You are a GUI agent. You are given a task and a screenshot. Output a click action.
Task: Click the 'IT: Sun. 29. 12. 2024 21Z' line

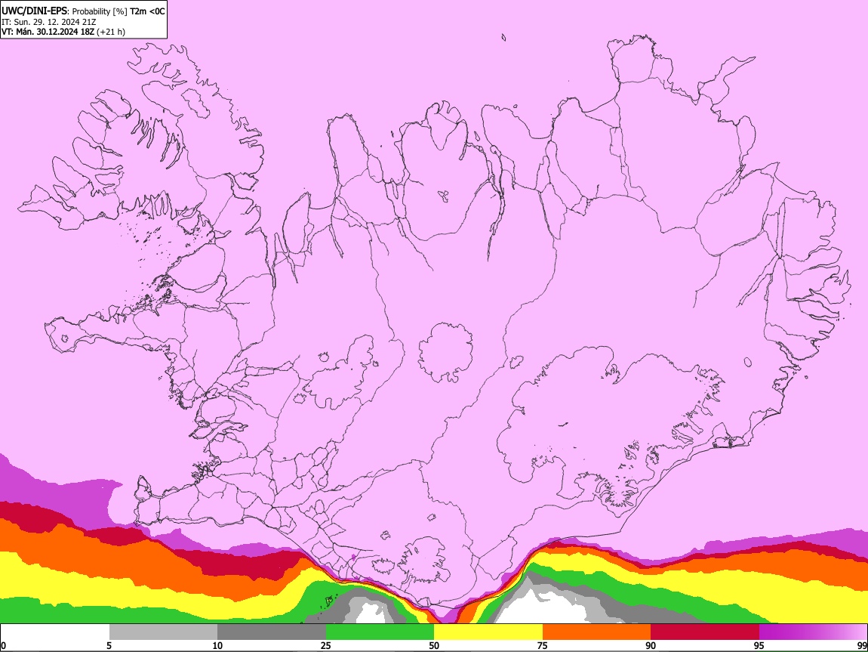click(x=49, y=22)
